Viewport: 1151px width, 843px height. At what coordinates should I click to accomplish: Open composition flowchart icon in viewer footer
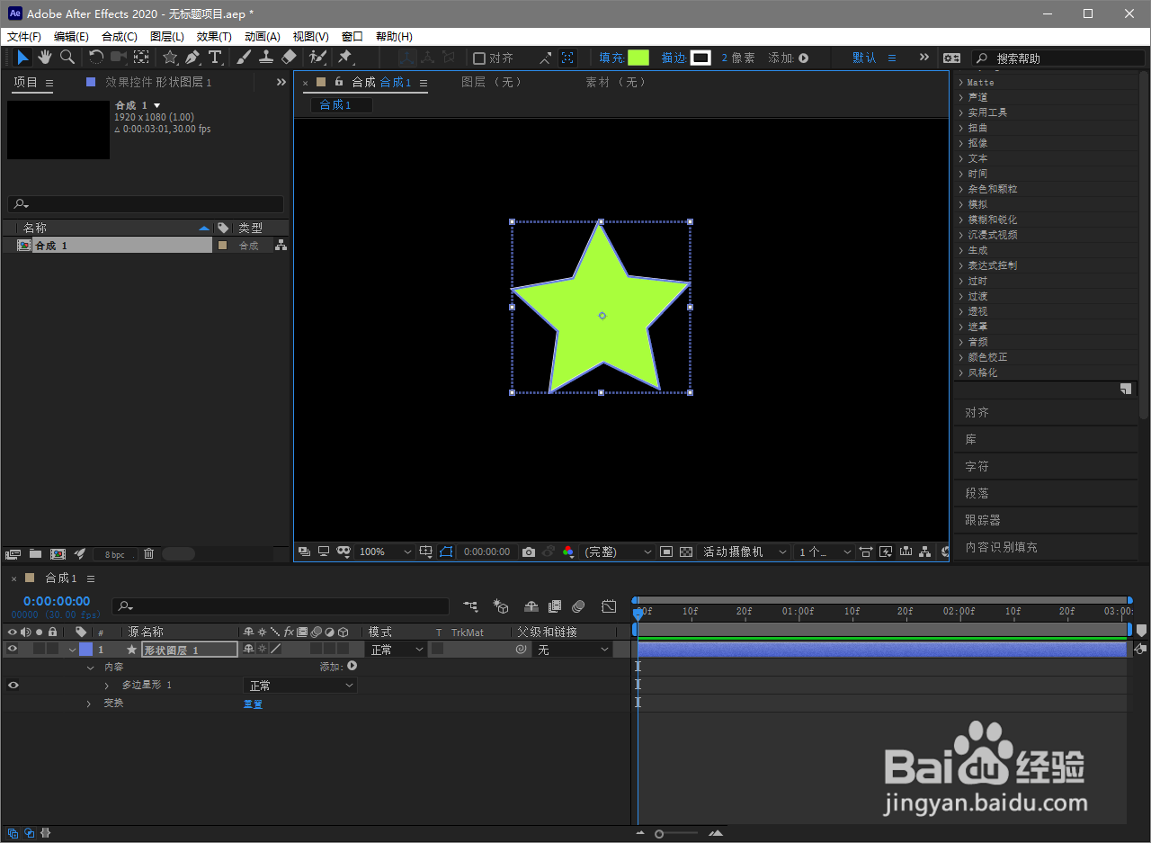tap(924, 552)
